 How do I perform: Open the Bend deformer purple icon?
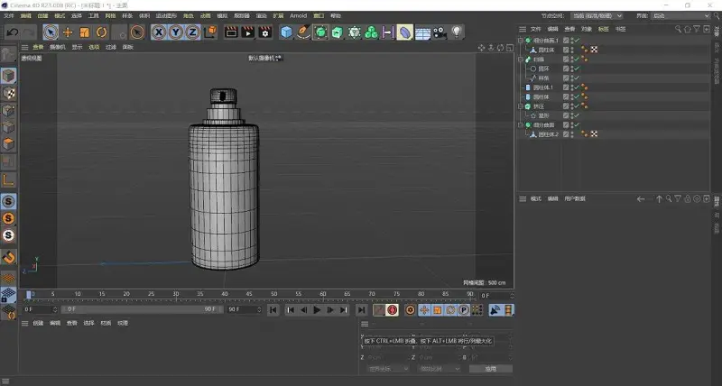(404, 32)
